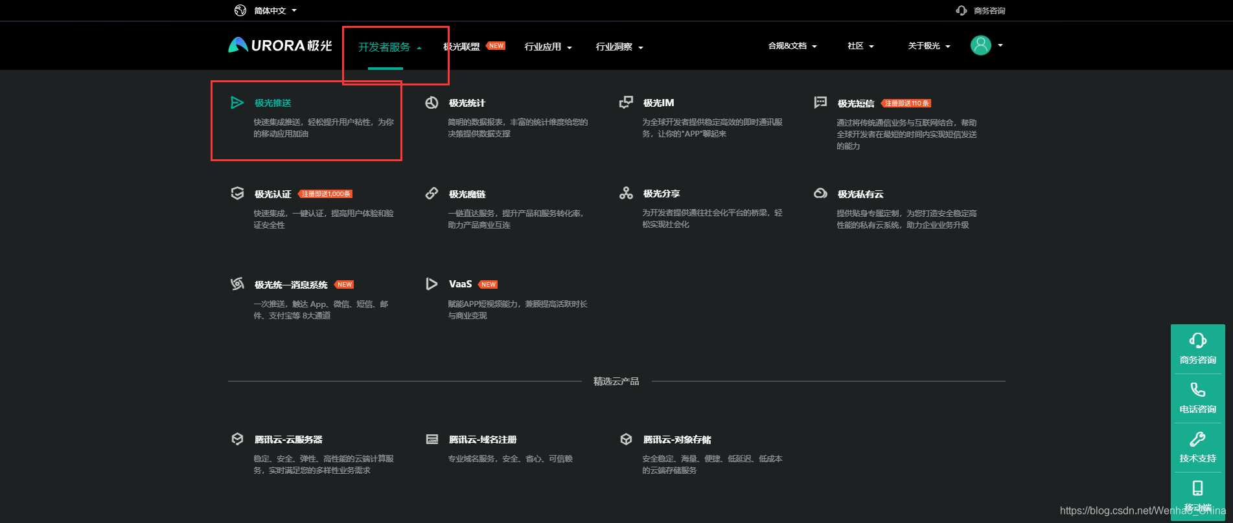Screen dimensions: 1233x523
Task: Click the 腾讯云-云服务器 cube icon
Action: 237,439
